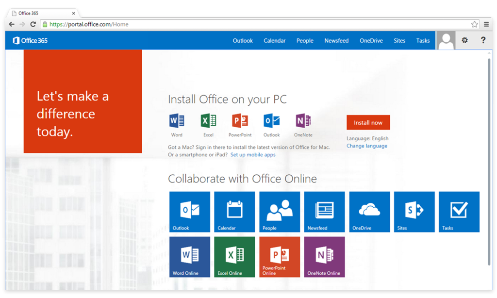Image resolution: width=497 pixels, height=298 pixels.
Task: Open the Tasks tile
Action: click(x=459, y=212)
